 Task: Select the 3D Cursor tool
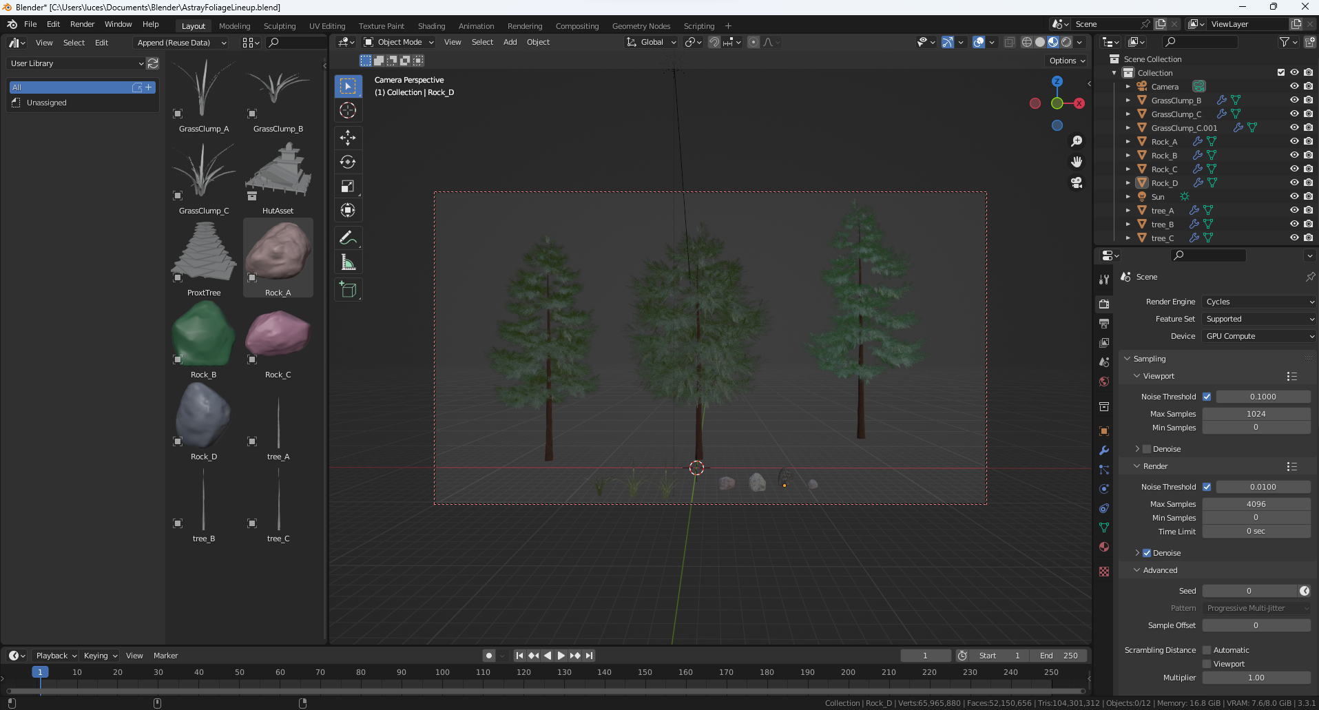[x=348, y=110]
